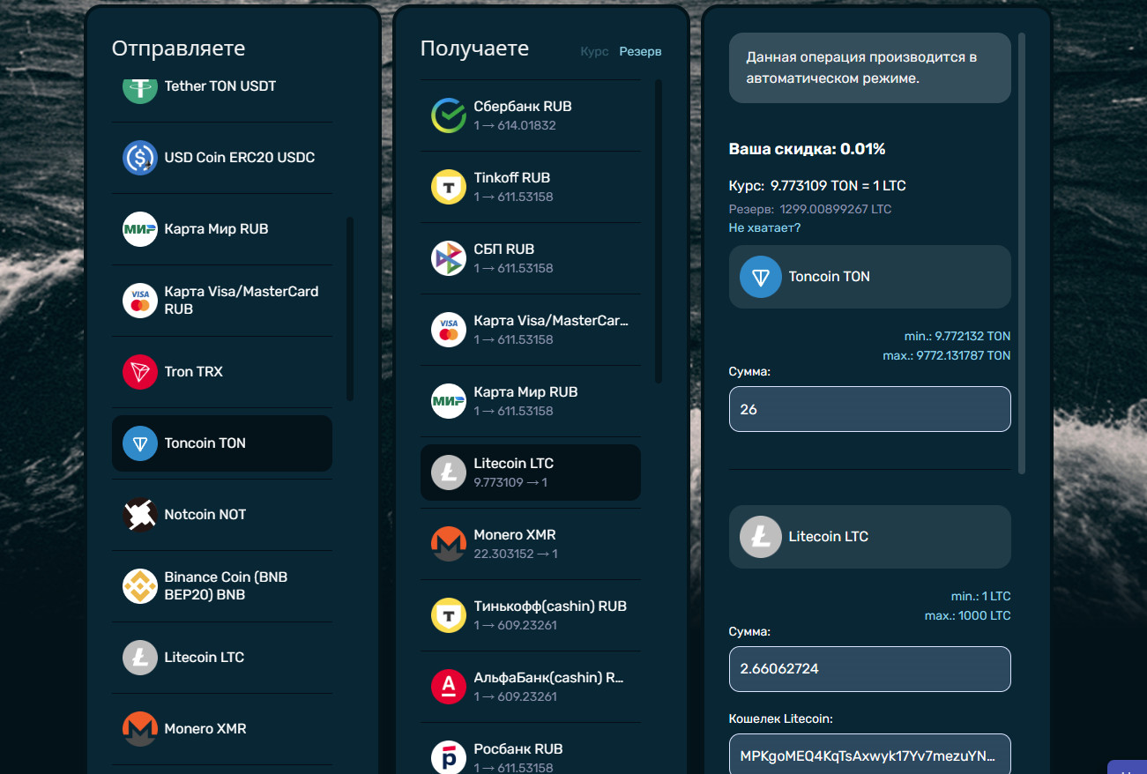Screen dimensions: 1147x774
Task: Choose the АльфаБанк(cashin) icon
Action: click(448, 687)
